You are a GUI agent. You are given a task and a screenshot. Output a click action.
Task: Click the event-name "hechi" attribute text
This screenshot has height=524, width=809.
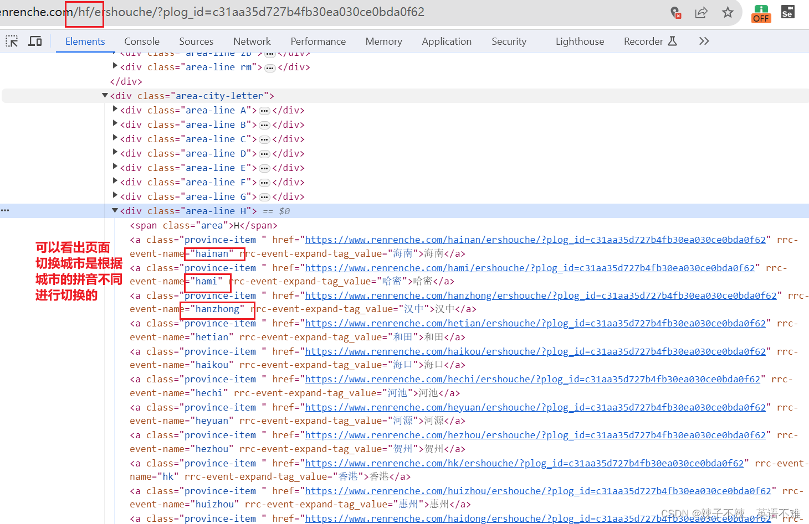point(179,393)
